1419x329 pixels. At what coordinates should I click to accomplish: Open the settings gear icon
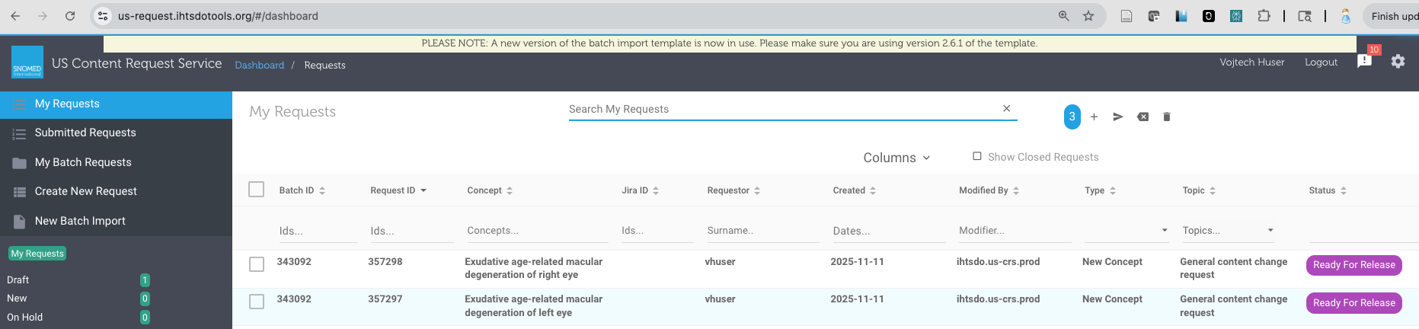pyautogui.click(x=1398, y=61)
